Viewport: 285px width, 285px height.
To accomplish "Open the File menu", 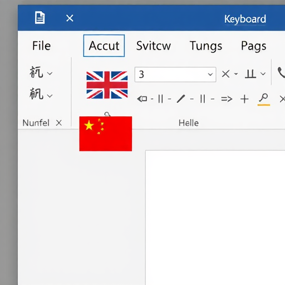I will 41,46.
